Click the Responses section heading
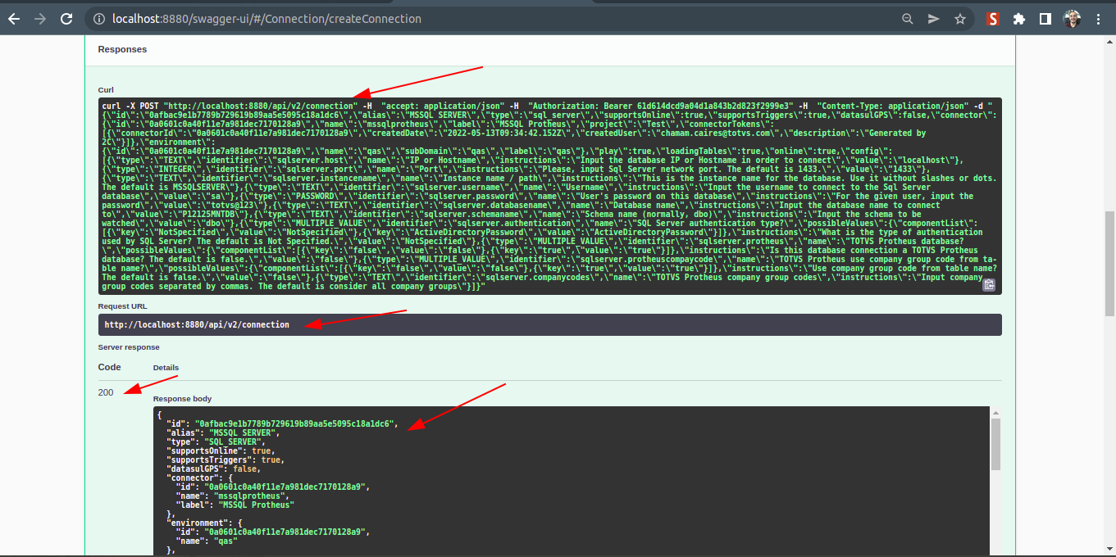Viewport: 1116px width, 557px height. click(122, 49)
